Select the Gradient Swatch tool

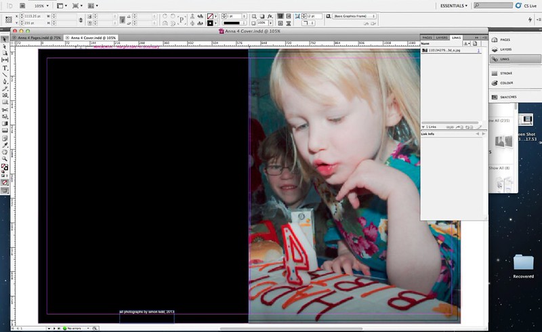tap(5, 123)
